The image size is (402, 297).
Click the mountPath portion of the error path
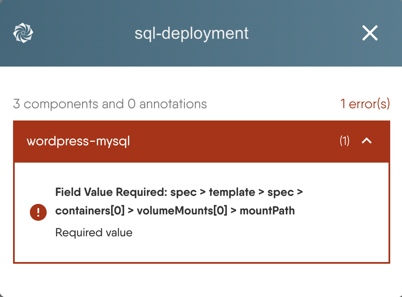267,211
